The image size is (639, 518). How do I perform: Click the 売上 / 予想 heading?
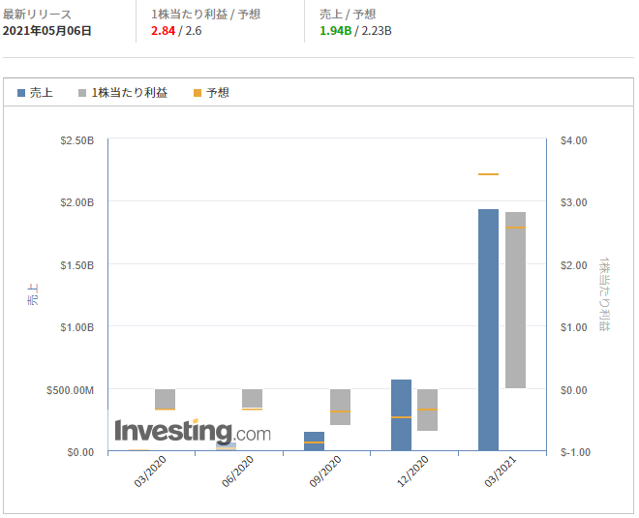tap(348, 15)
